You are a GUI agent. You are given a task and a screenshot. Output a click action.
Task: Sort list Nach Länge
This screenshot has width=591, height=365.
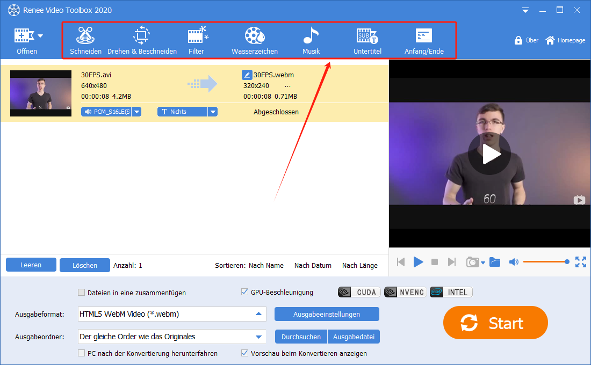(x=360, y=266)
